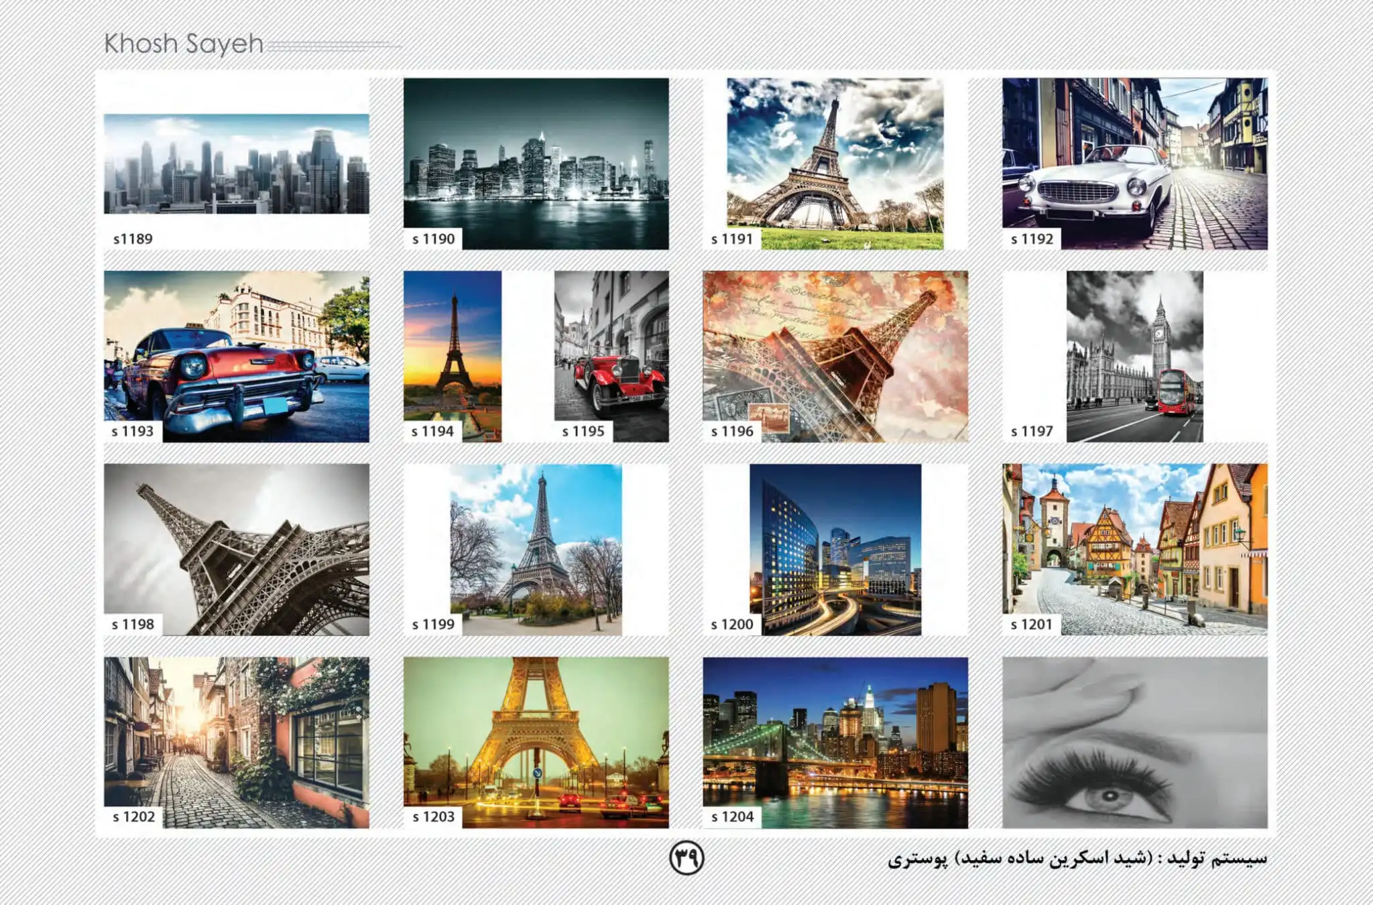
Task: Open the s 1193 red classic taxi image
Action: tap(236, 357)
